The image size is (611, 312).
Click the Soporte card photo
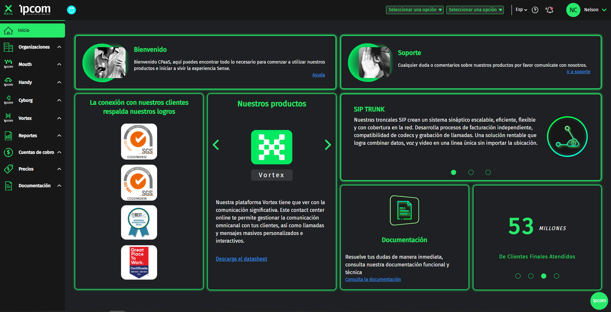click(374, 63)
